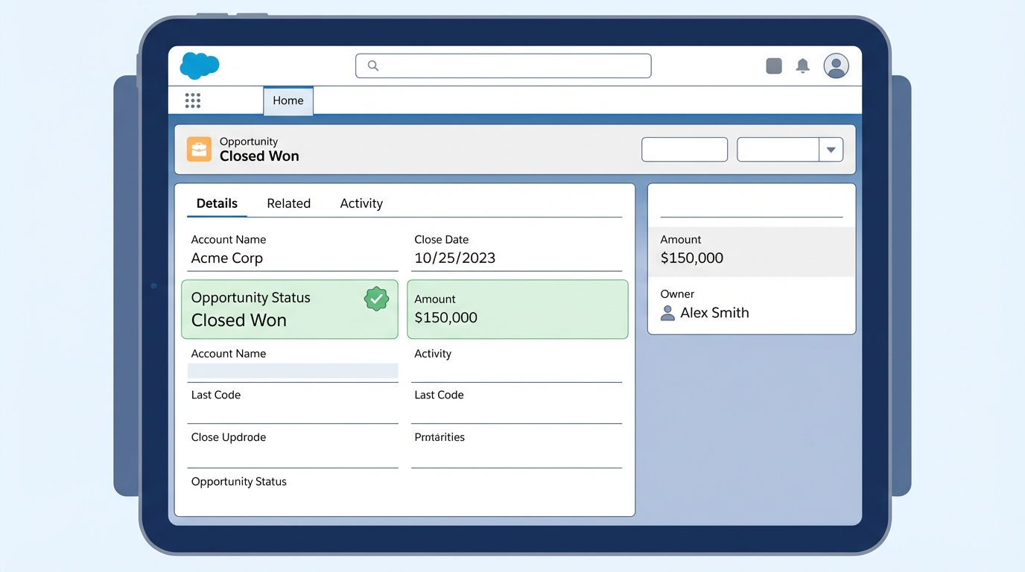
Task: Switch to the Related tab
Action: pyautogui.click(x=288, y=203)
